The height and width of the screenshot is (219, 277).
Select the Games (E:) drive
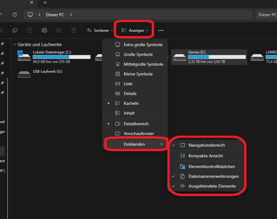[x=209, y=57]
